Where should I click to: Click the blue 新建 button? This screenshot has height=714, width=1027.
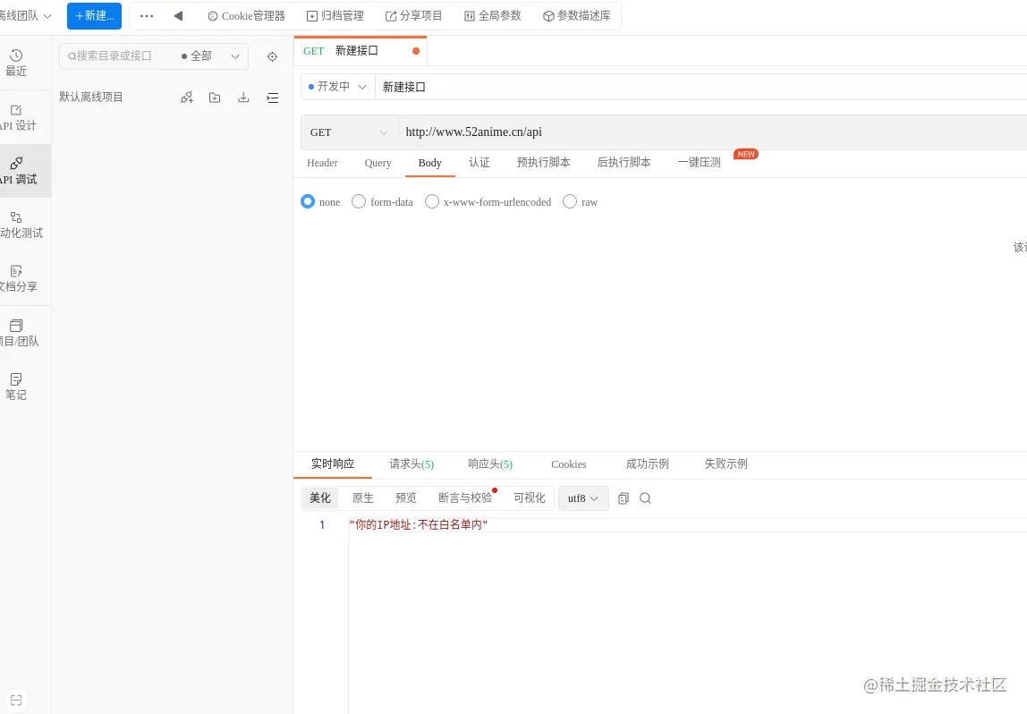pyautogui.click(x=94, y=16)
